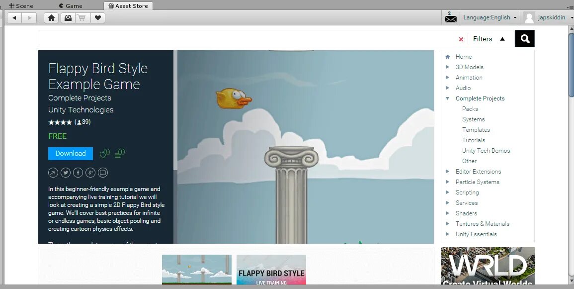Click the user avatar icon

[529, 17]
